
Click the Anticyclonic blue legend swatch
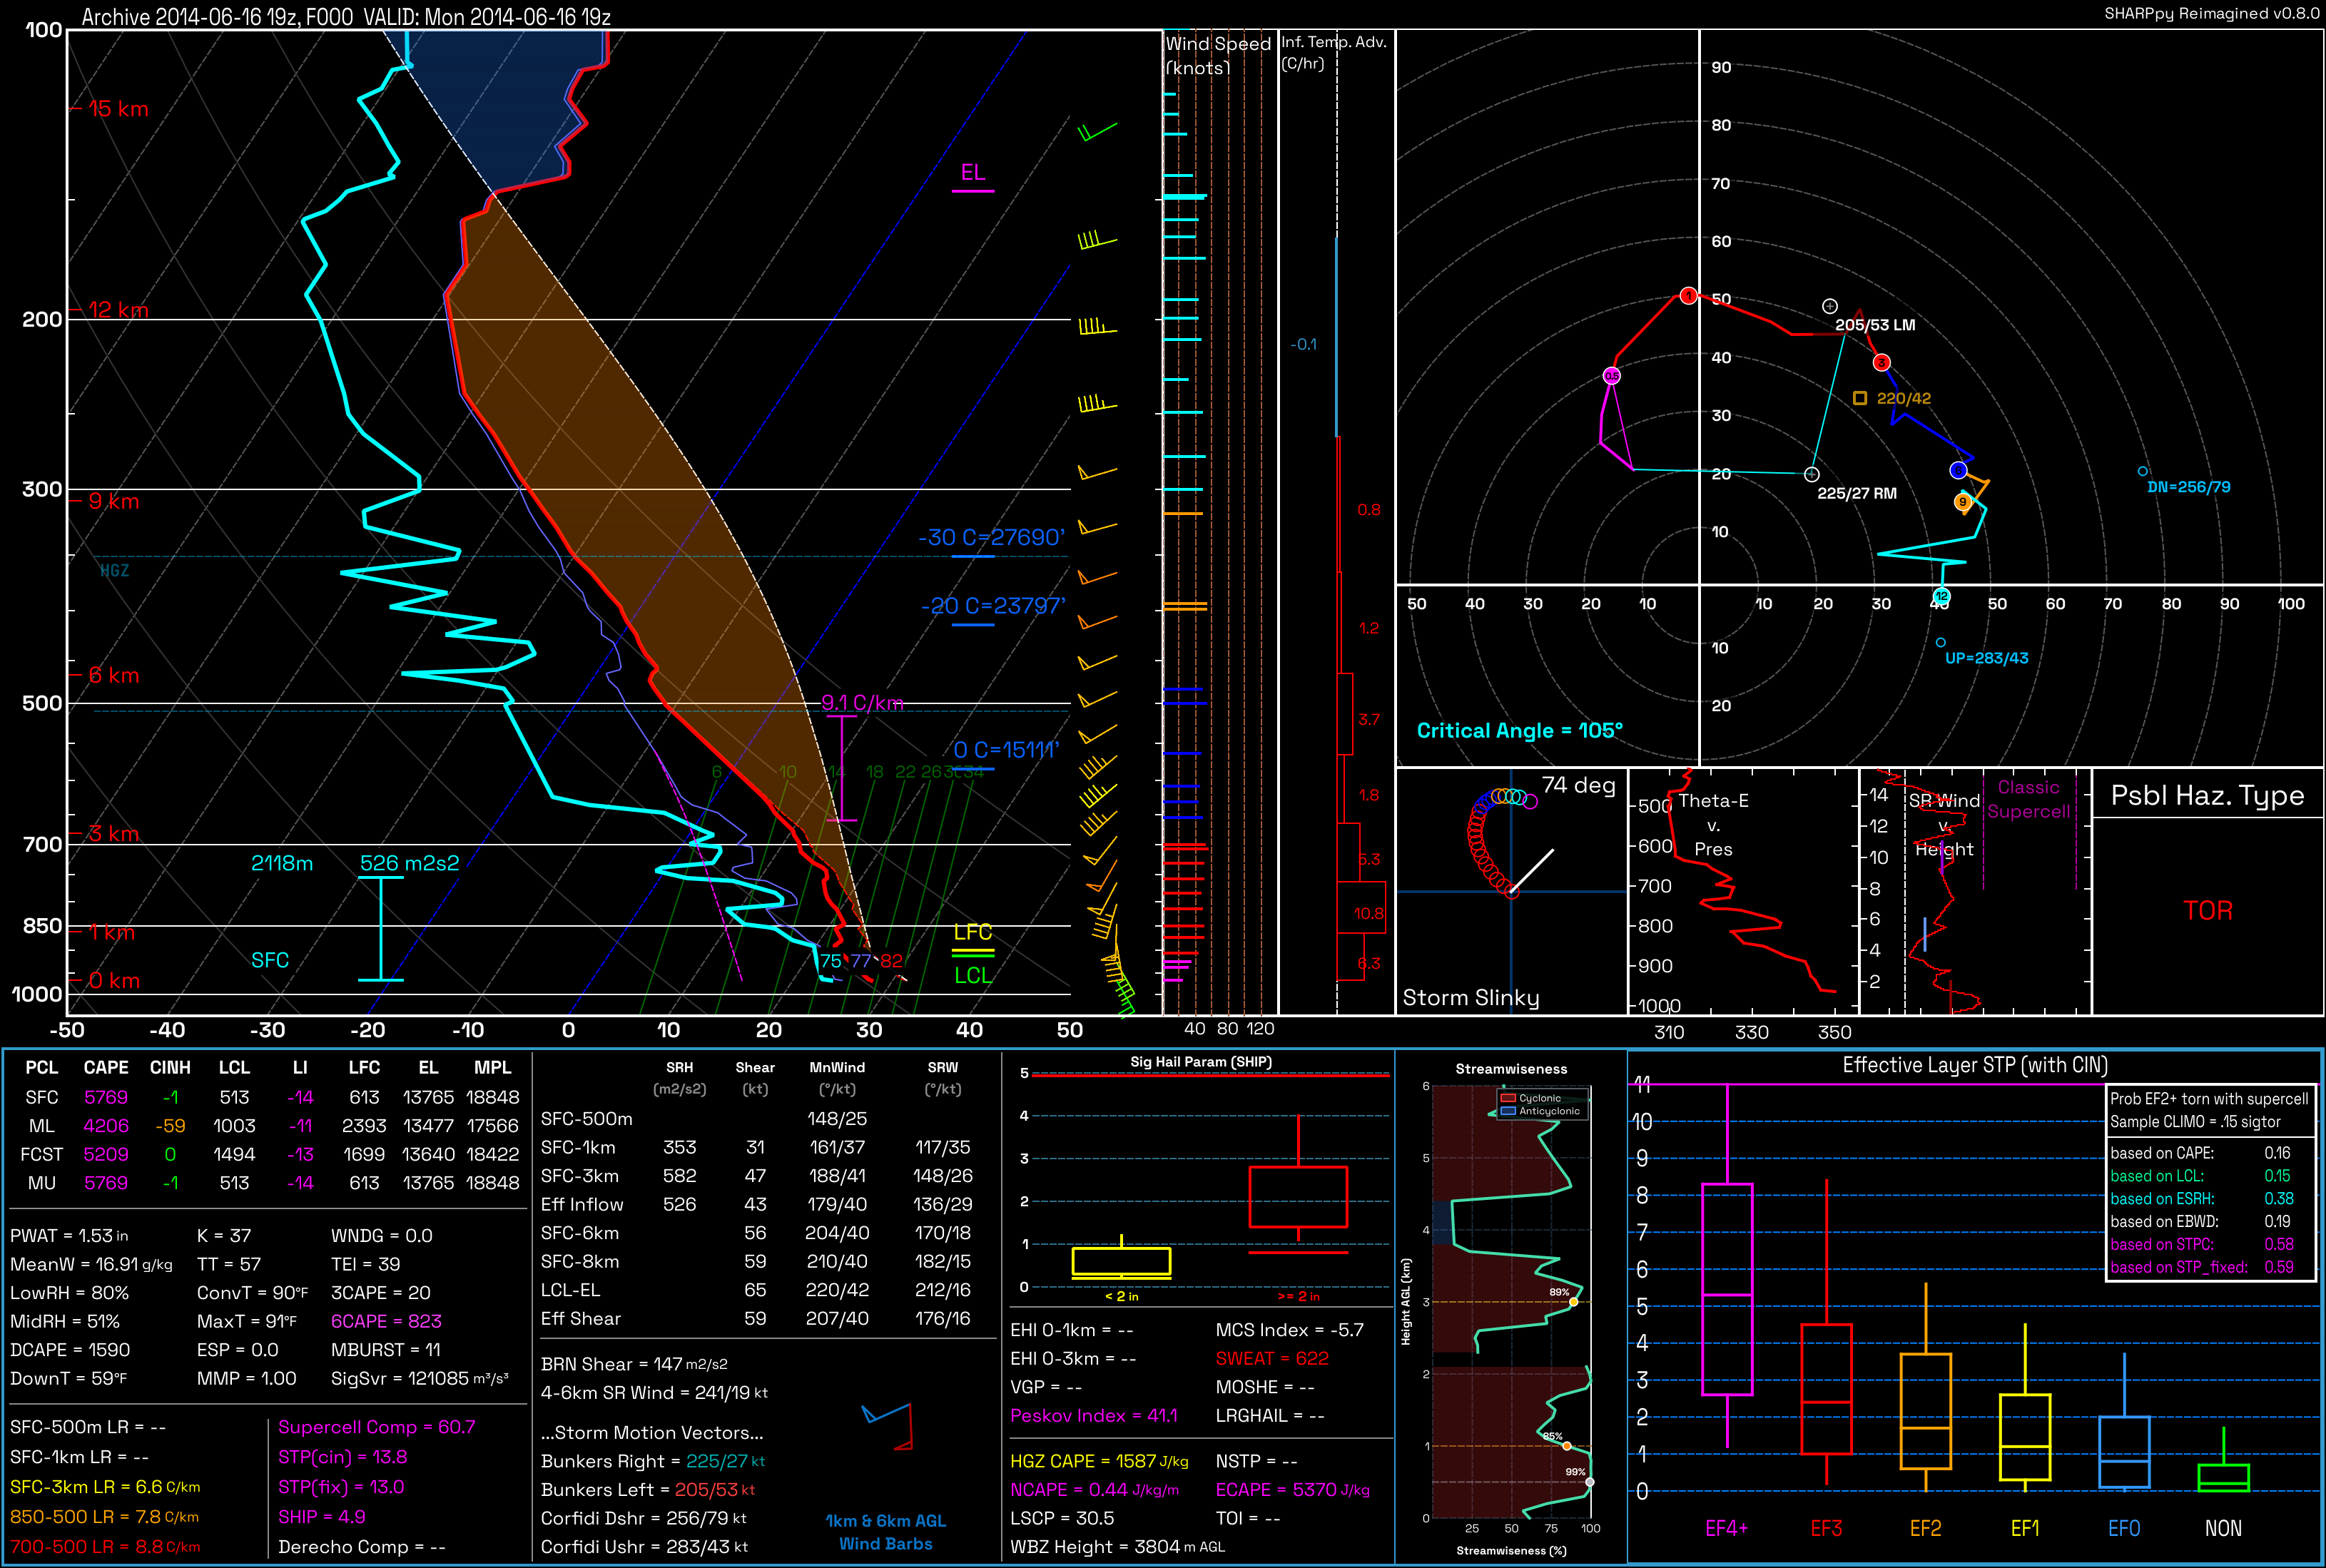point(1507,1111)
